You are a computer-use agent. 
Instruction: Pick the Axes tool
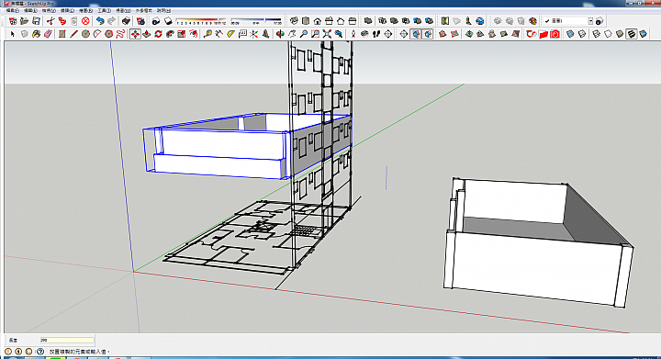tap(253, 34)
